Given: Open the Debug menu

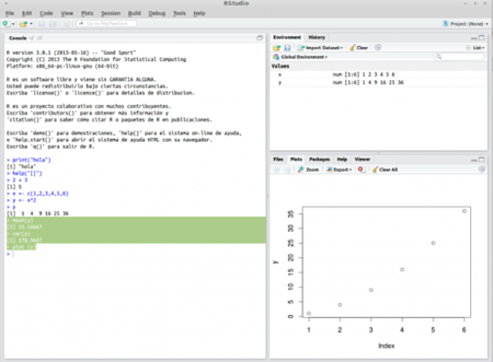Looking at the screenshot, I should tap(157, 13).
